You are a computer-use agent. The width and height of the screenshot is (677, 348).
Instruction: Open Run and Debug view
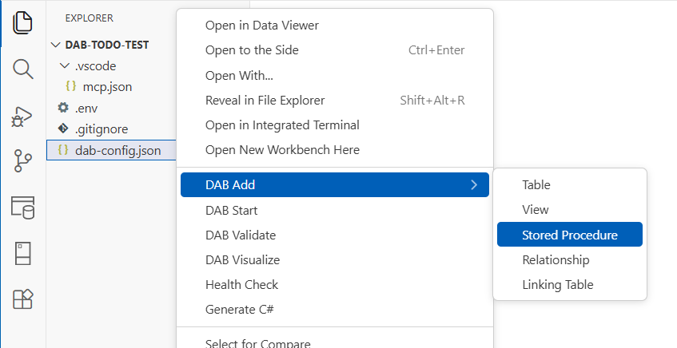click(x=22, y=116)
